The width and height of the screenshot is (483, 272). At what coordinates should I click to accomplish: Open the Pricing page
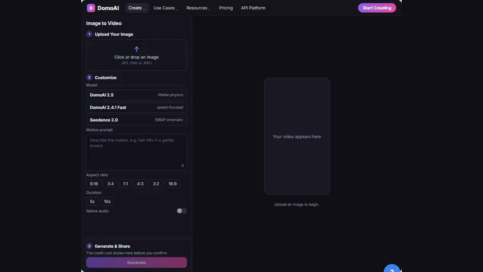(x=226, y=8)
